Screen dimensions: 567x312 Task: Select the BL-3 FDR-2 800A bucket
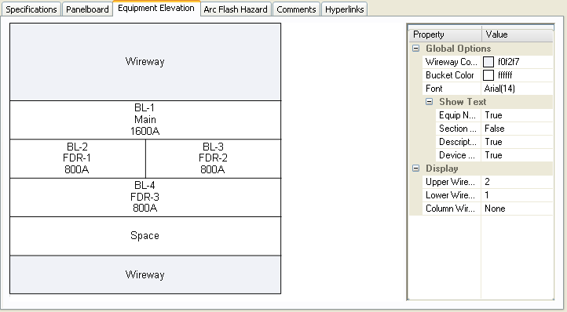[x=214, y=158]
